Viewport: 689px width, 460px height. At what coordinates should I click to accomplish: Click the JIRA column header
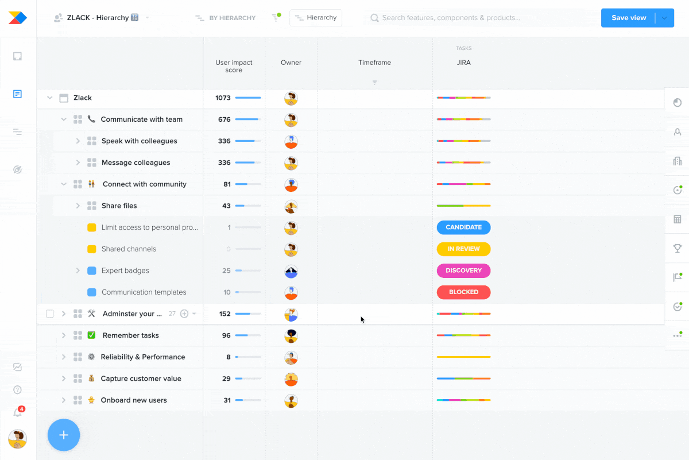(x=464, y=63)
